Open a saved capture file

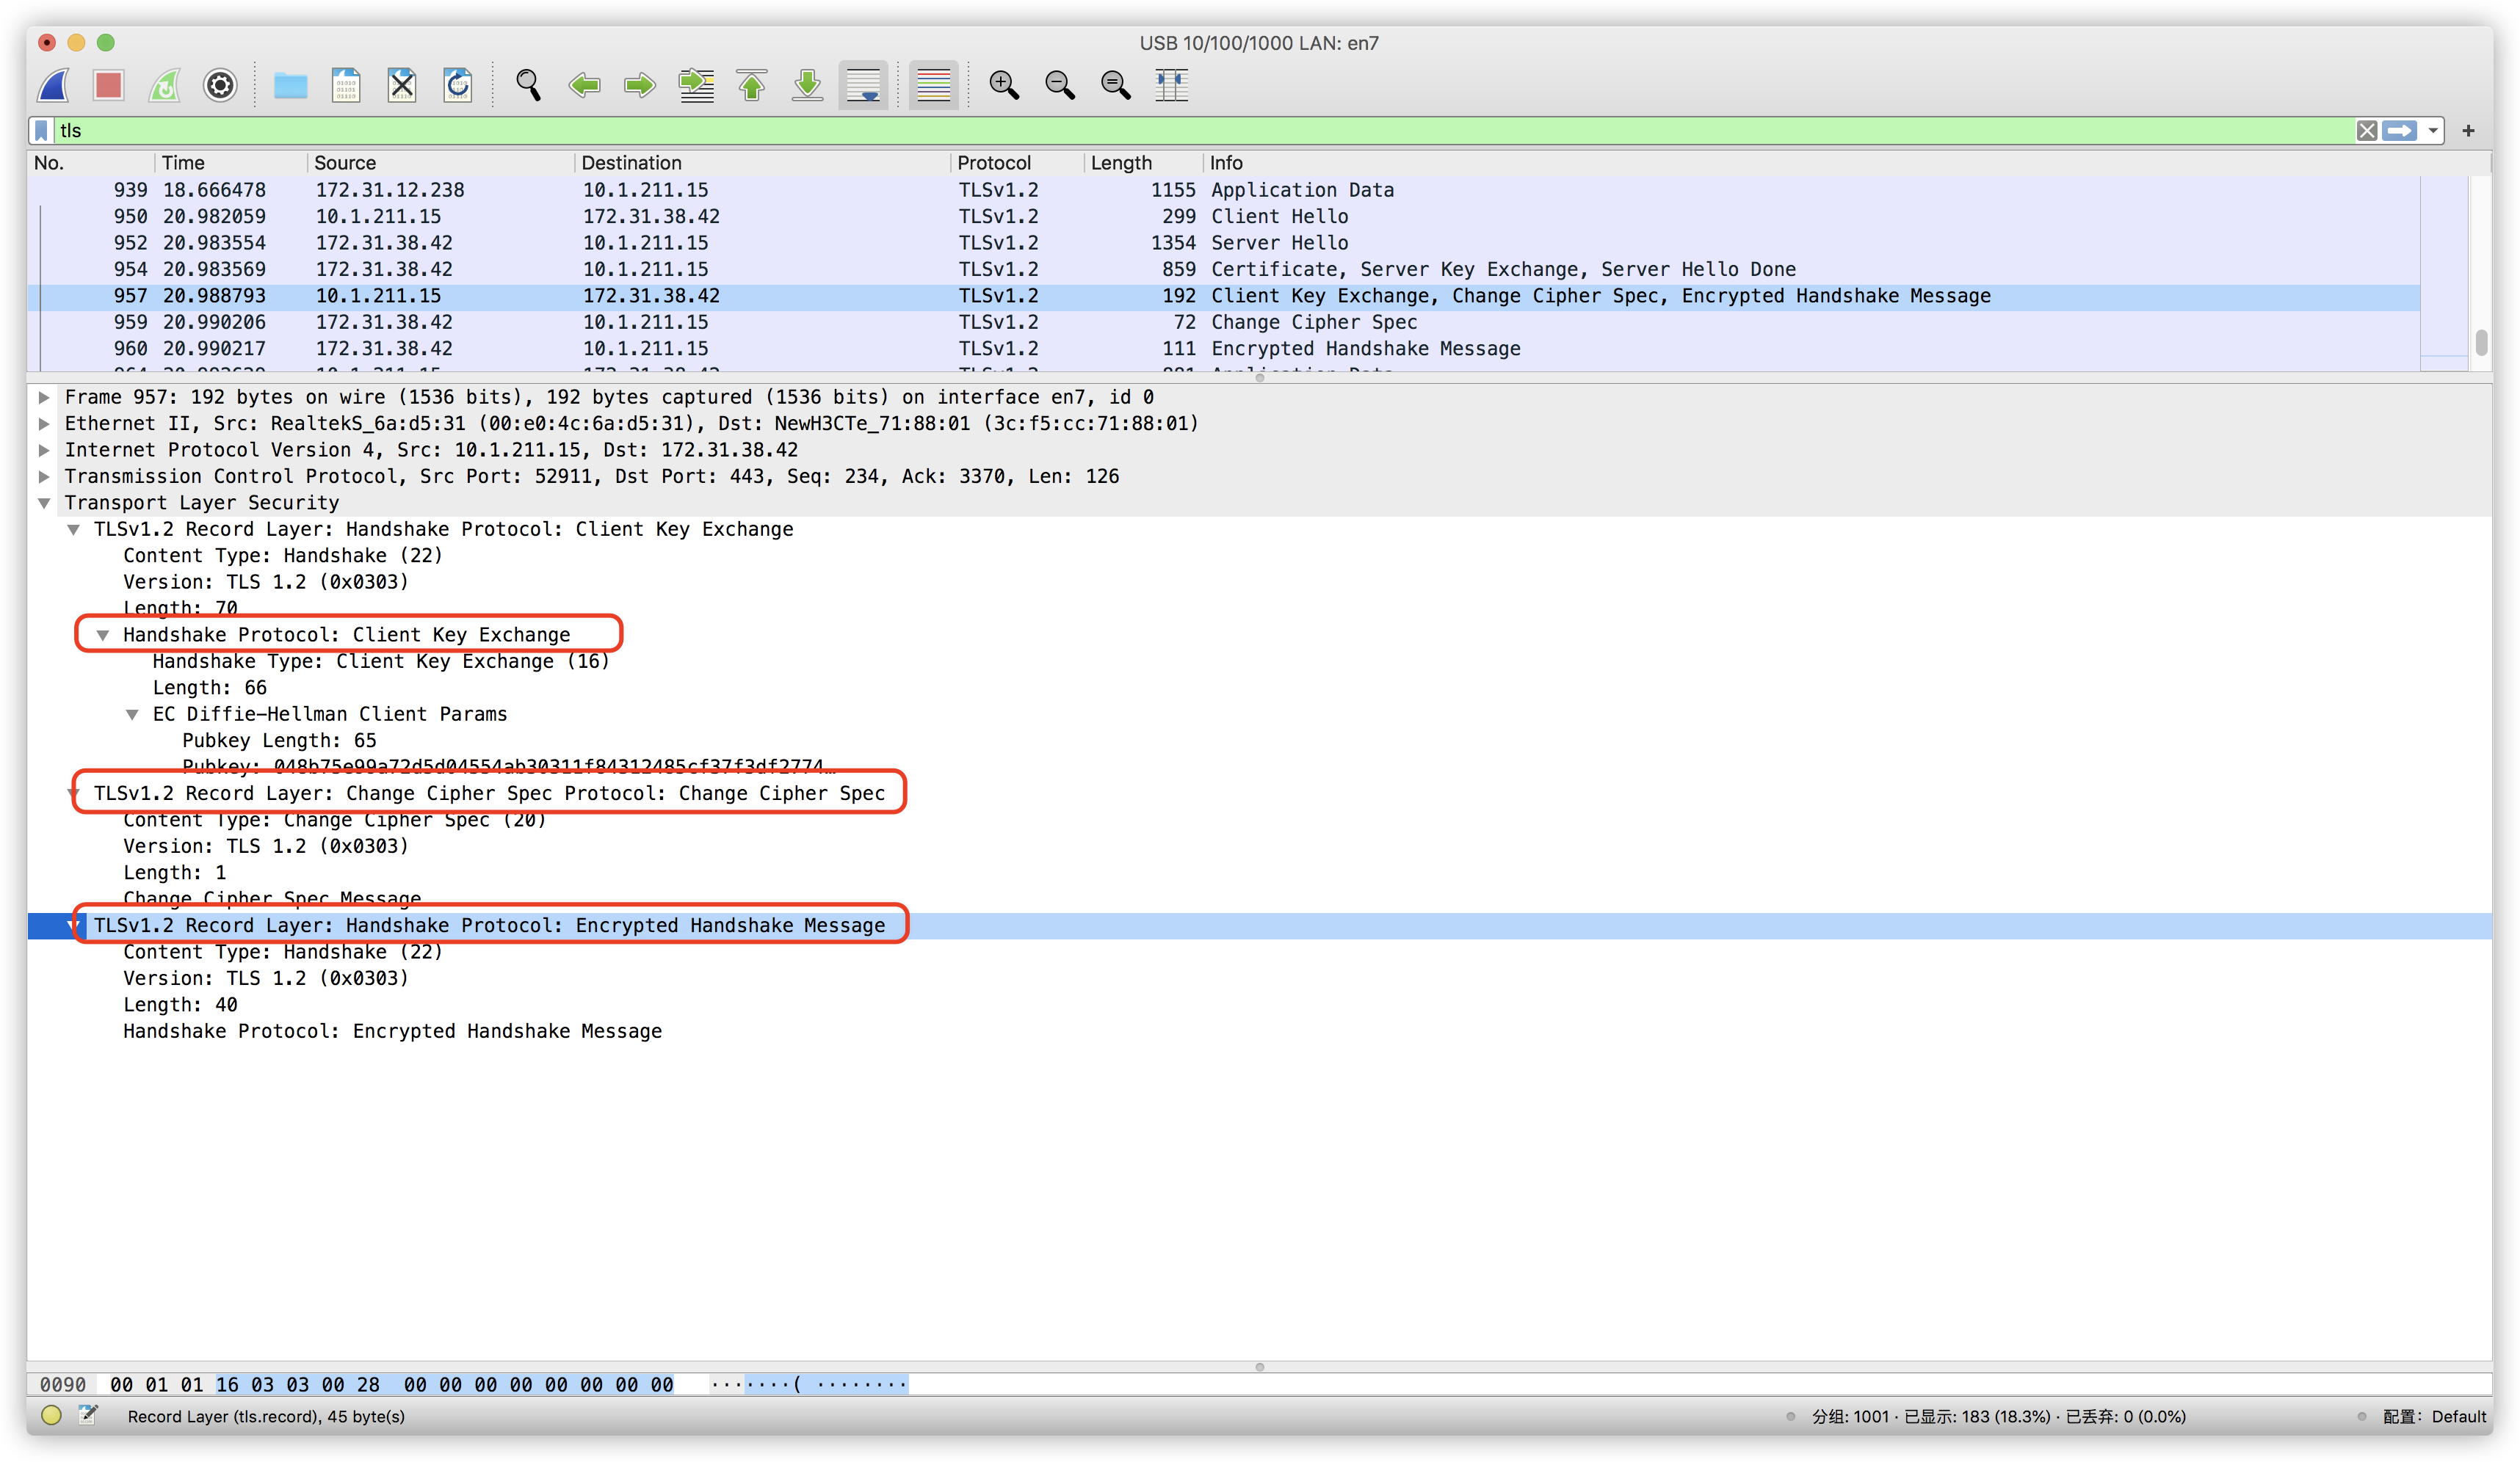click(290, 85)
